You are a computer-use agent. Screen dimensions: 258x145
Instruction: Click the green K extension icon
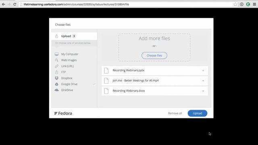(x=248, y=4)
